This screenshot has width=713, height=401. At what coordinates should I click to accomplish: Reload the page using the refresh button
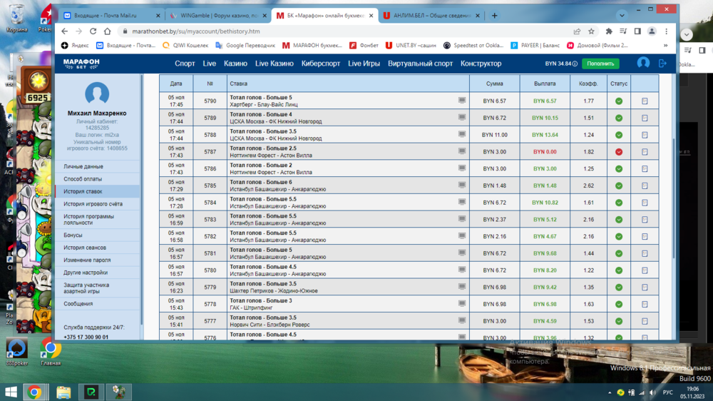[x=93, y=31]
